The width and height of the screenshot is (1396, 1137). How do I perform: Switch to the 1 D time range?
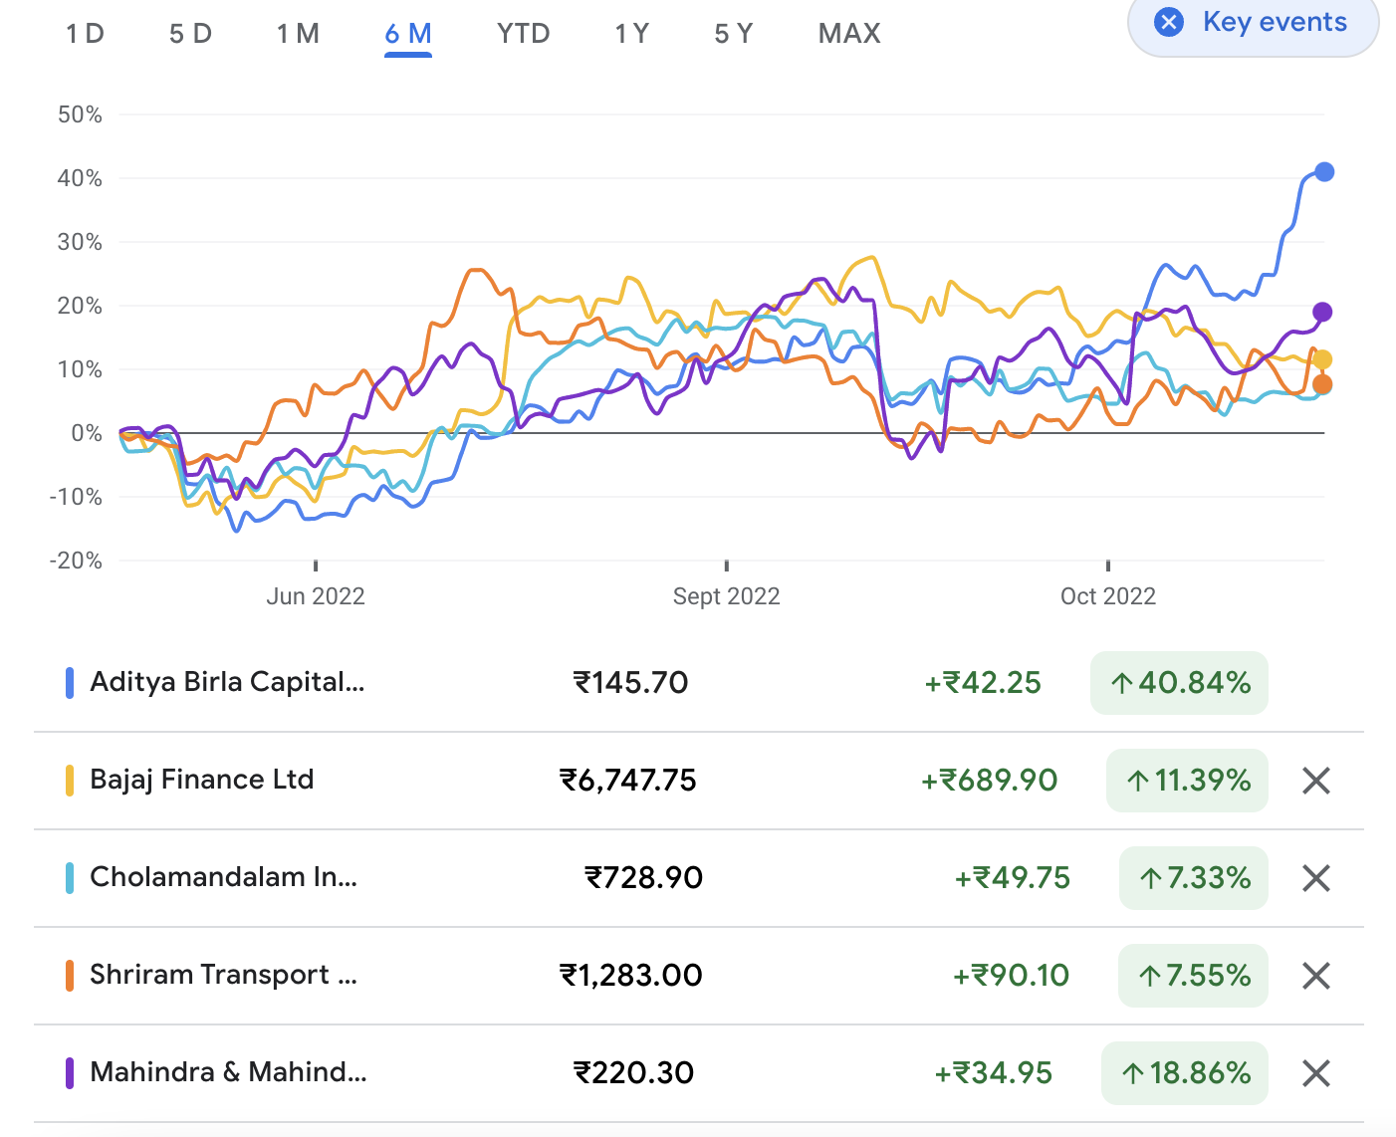pos(85,34)
